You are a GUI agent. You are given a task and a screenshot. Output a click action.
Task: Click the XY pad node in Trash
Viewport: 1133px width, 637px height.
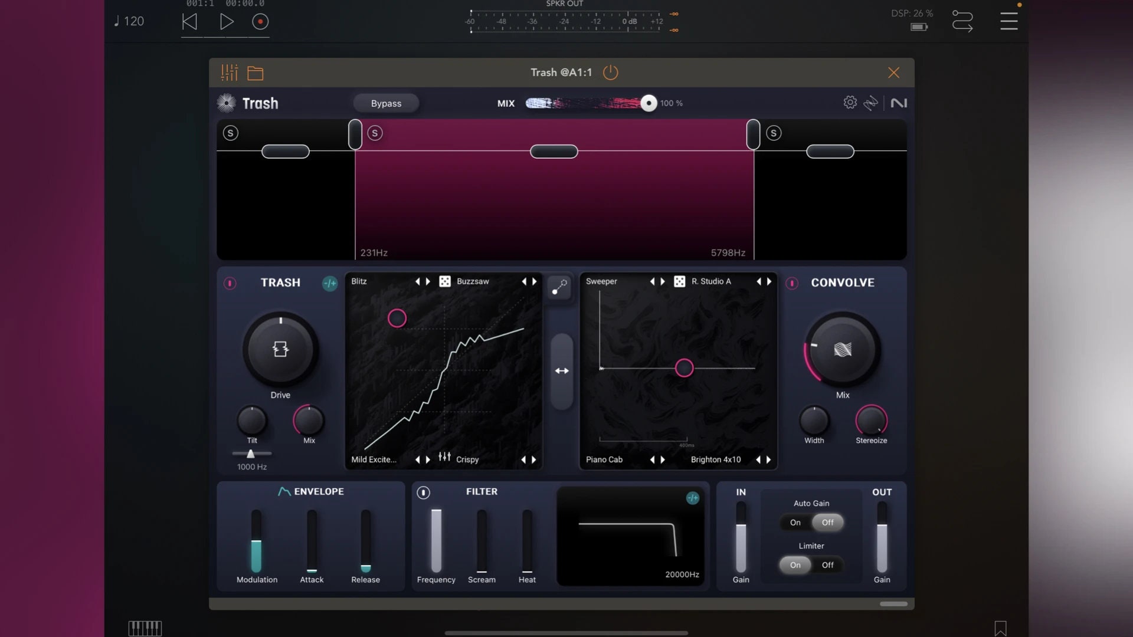click(397, 318)
